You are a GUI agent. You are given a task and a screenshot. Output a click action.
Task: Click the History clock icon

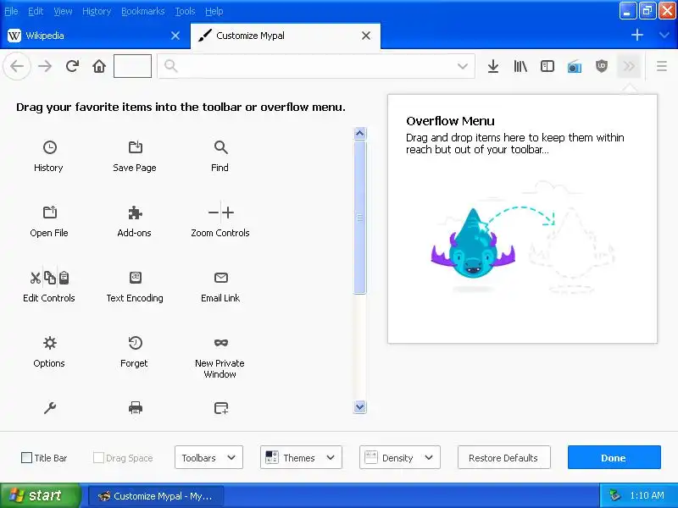50,147
